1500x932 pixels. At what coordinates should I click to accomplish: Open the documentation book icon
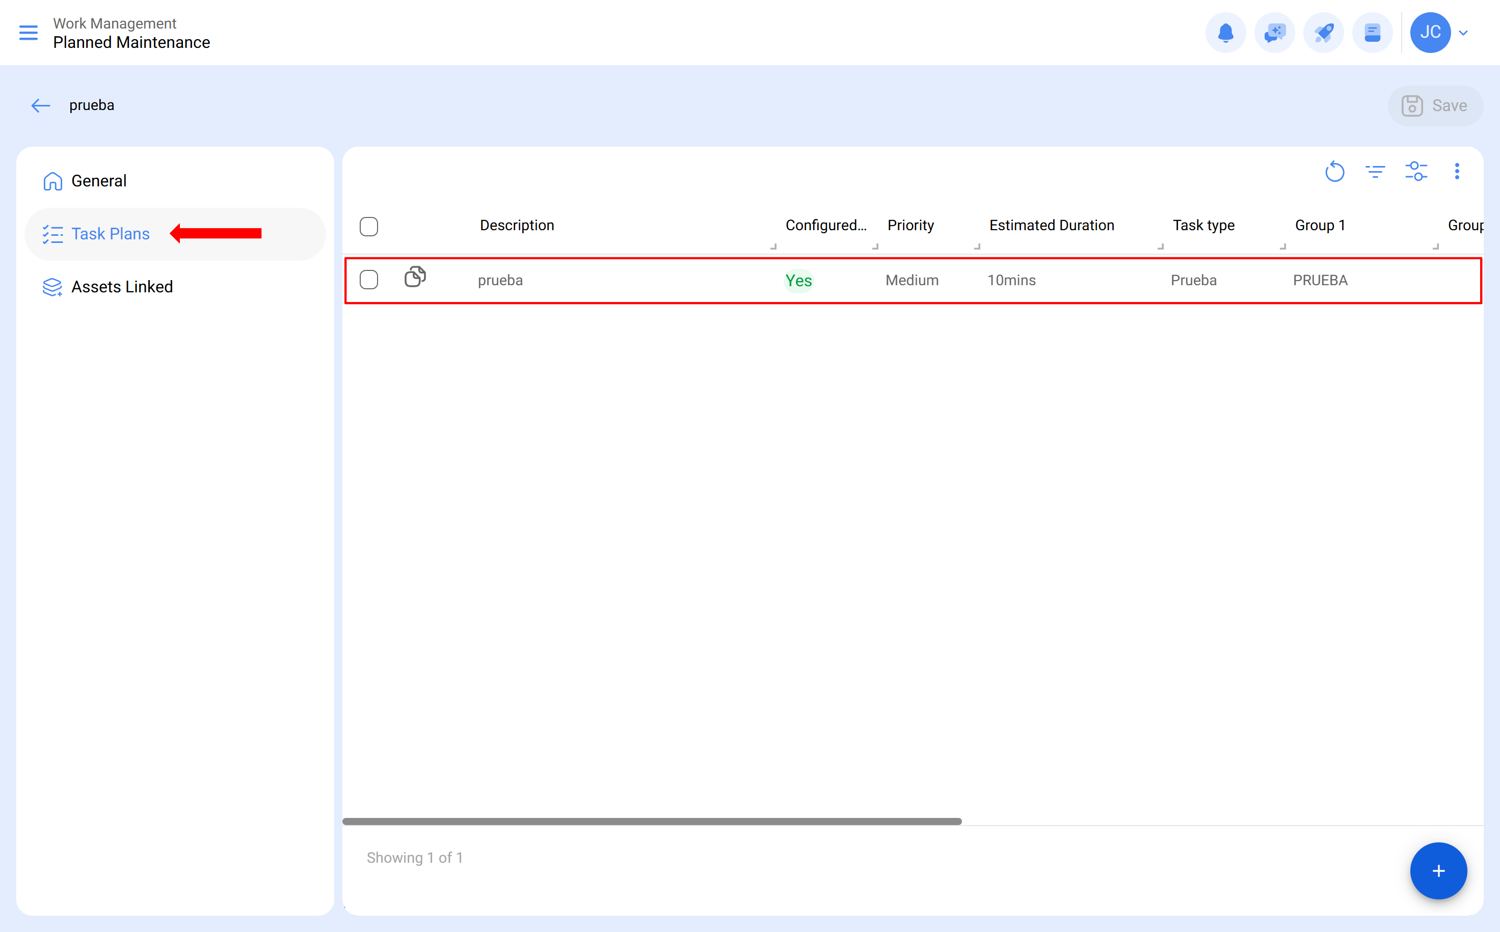(x=1373, y=33)
